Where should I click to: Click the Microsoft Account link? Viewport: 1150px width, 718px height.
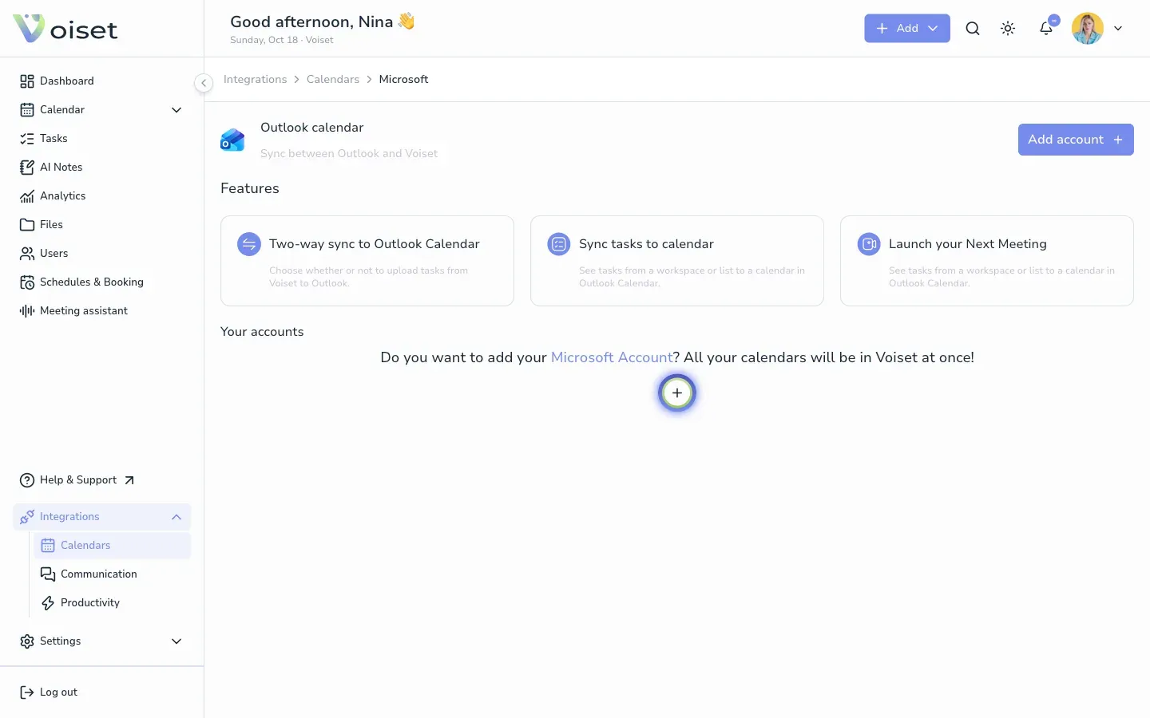612,357
